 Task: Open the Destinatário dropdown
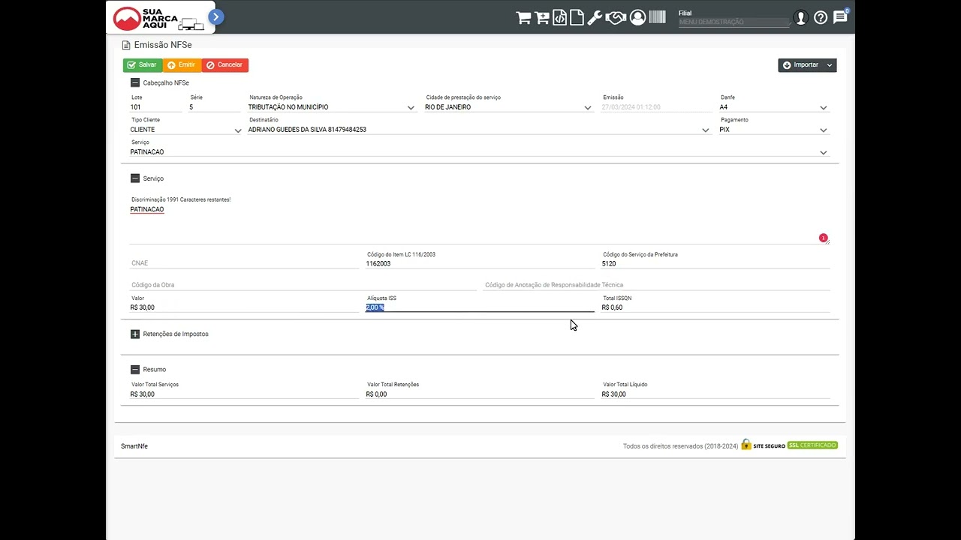479,130
